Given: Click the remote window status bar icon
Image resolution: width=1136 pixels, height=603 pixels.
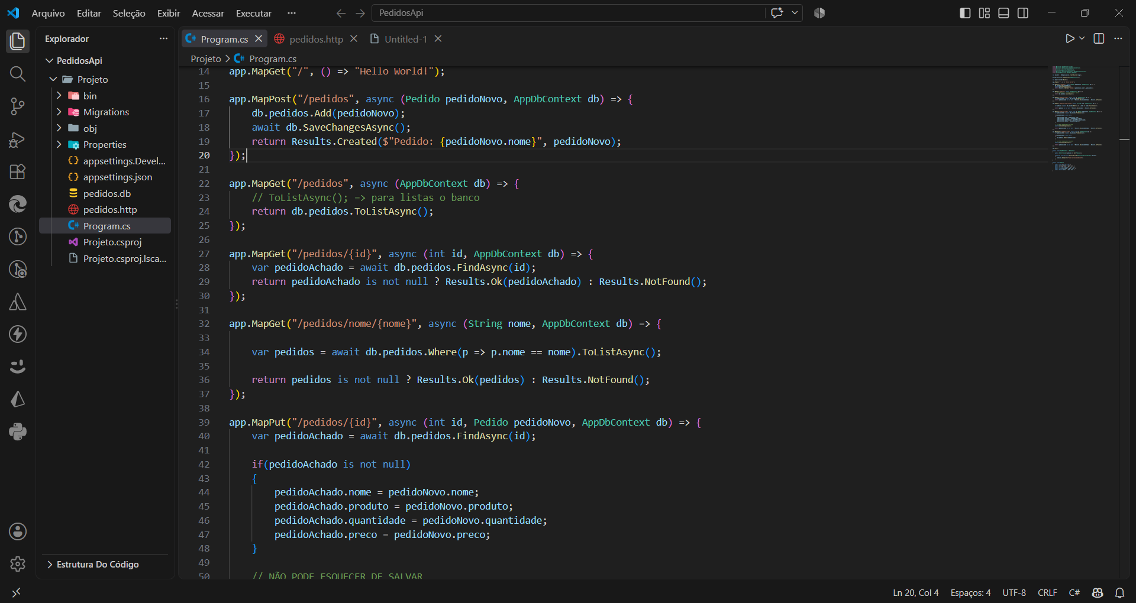Looking at the screenshot, I should [17, 592].
